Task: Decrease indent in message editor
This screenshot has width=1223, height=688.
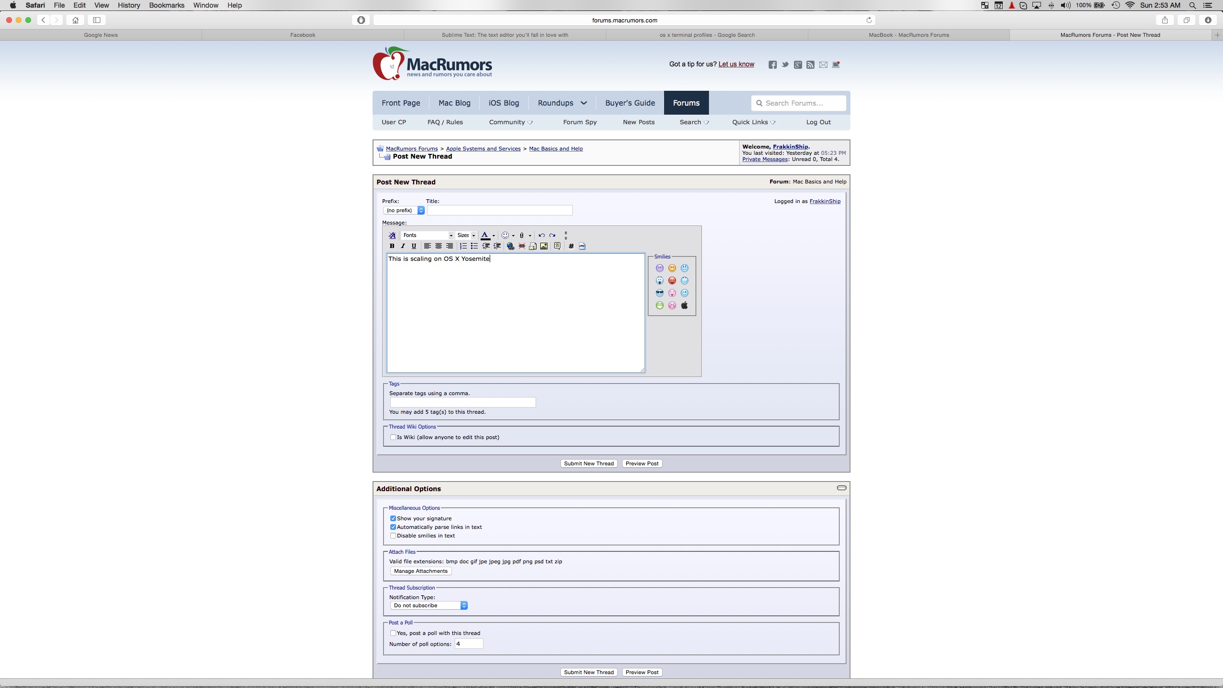Action: [485, 246]
